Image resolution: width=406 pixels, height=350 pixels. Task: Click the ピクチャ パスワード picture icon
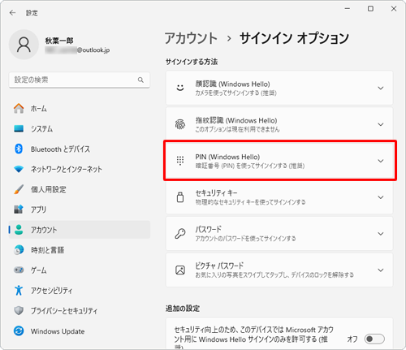click(x=180, y=270)
